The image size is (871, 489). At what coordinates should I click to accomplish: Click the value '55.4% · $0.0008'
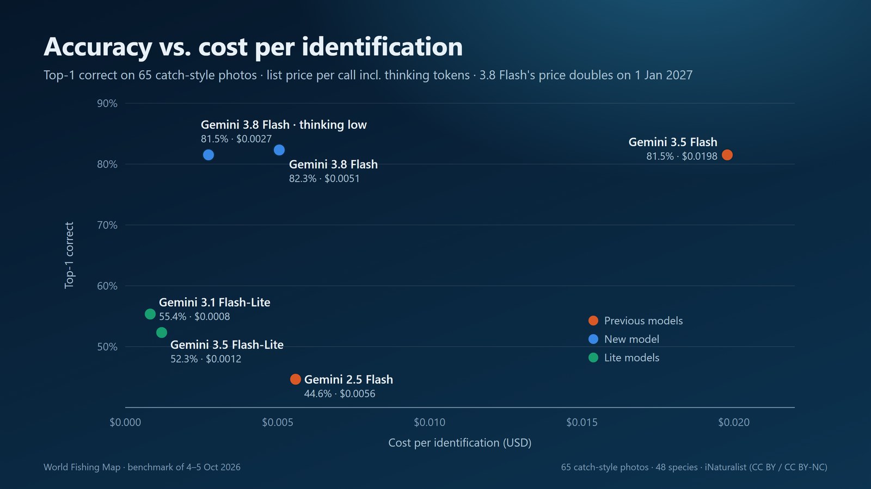[194, 316]
